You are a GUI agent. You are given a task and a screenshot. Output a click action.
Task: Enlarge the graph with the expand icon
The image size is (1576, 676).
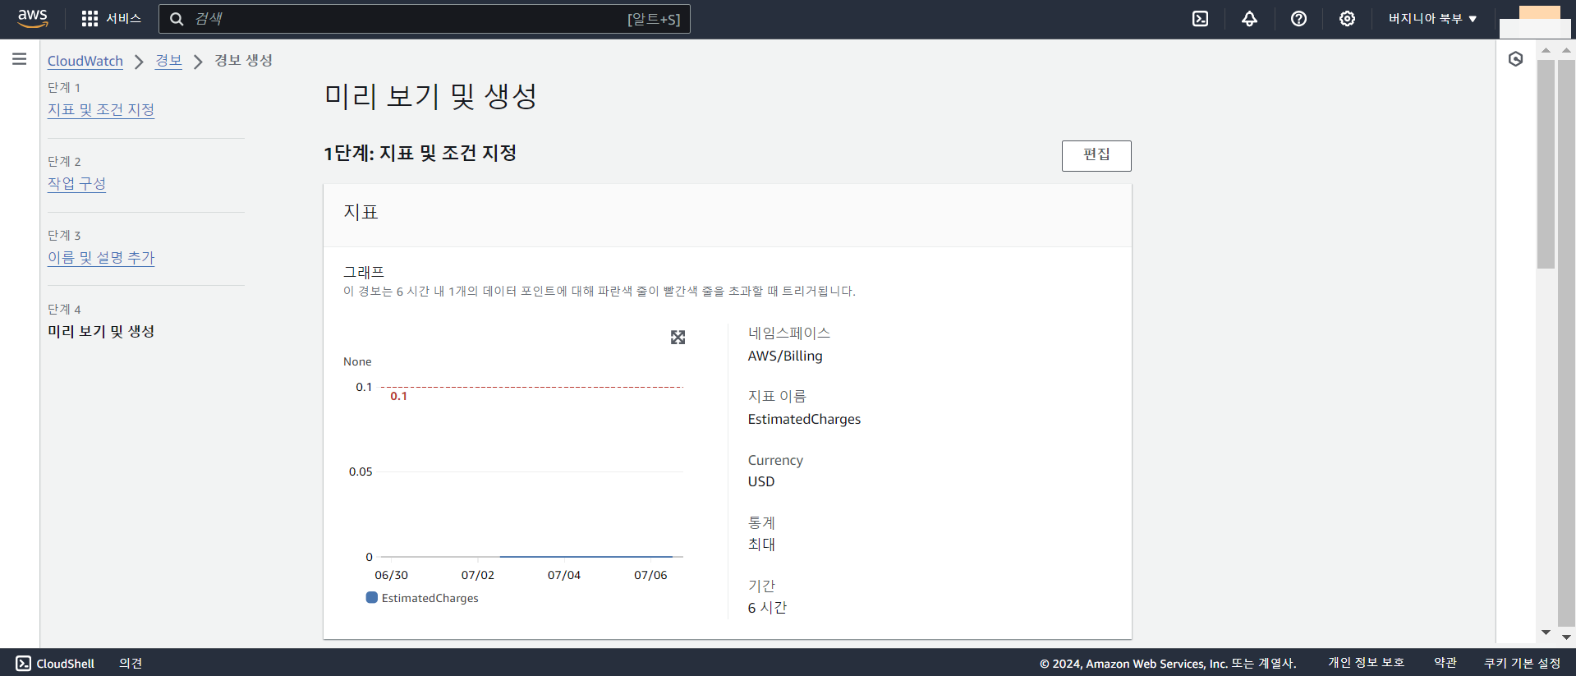pyautogui.click(x=678, y=338)
